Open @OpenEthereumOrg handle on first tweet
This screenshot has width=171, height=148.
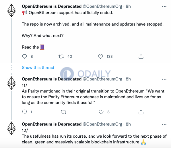tap(102, 6)
